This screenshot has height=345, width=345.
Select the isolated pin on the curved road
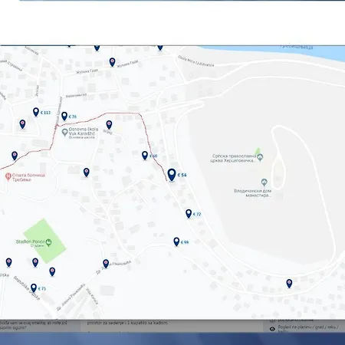pos(289,284)
